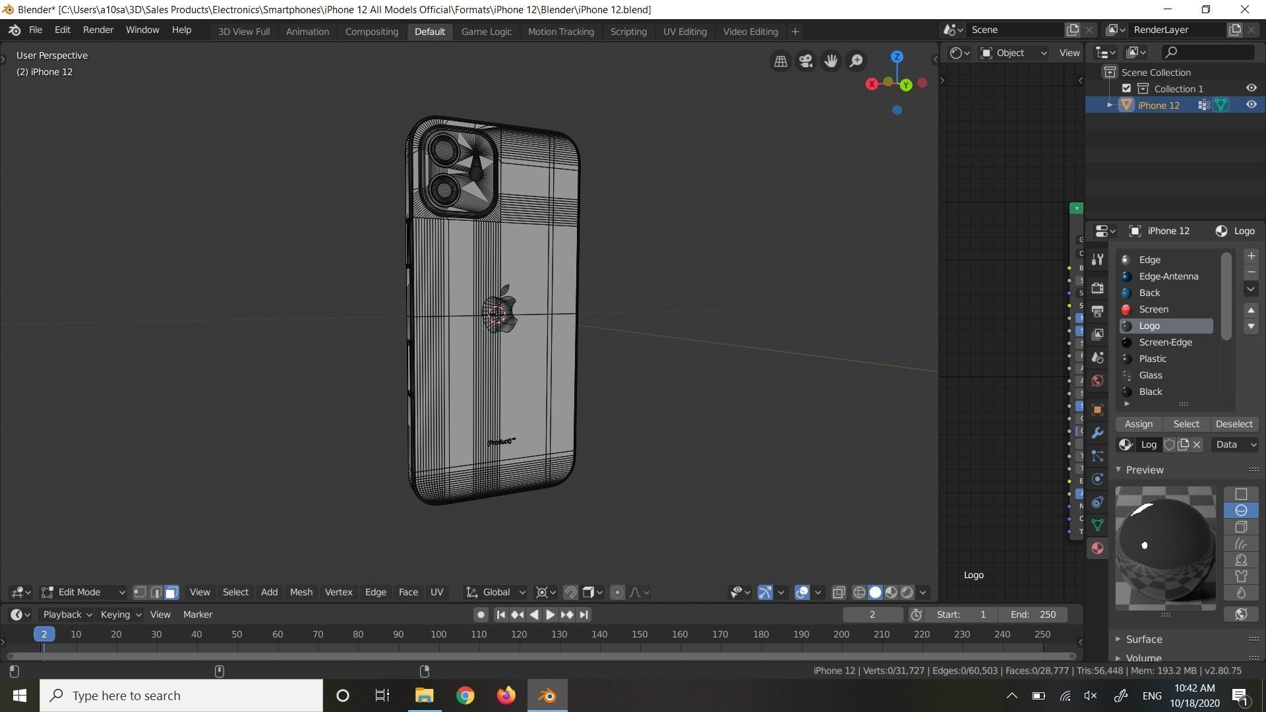Screen dimensions: 1266x712
Task: Open the Object dropdown in node editor
Action: pos(1013,53)
